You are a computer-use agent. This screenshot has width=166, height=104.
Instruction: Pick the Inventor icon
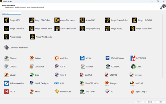point(132,75)
